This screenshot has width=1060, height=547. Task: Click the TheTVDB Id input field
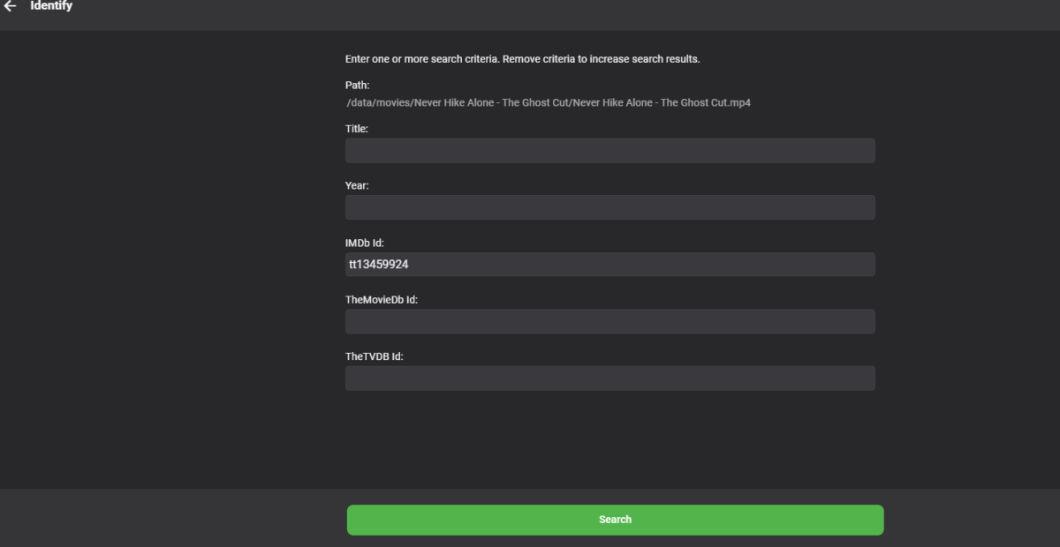(609, 378)
